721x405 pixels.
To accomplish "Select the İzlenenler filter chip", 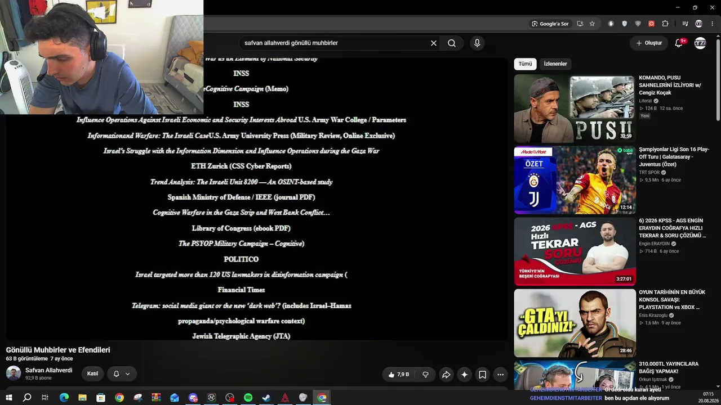I will click(x=555, y=64).
